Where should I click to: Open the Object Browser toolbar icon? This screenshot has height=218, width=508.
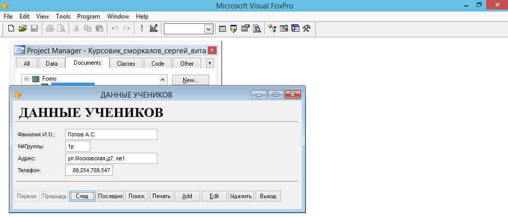(x=284, y=28)
